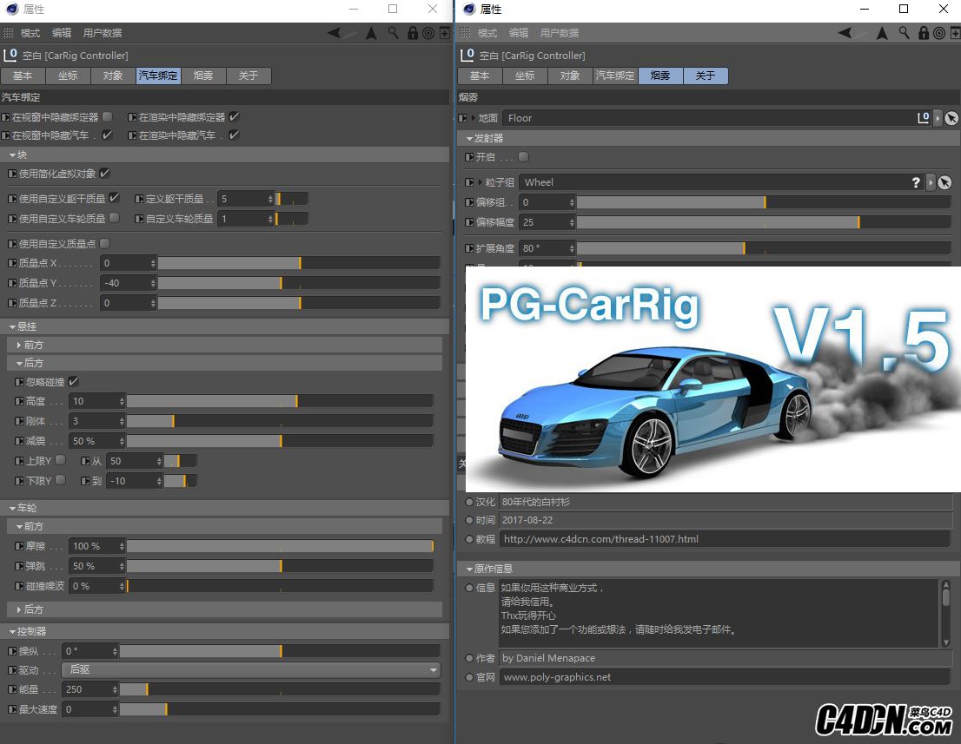
Task: Open 模式 menu in 烟雾 window
Action: tap(487, 33)
